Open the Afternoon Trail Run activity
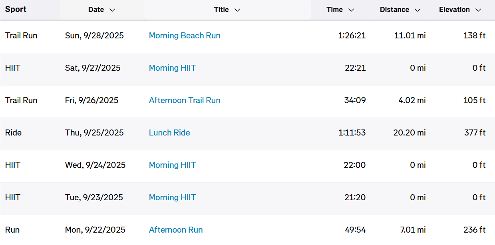495x245 pixels. [x=185, y=100]
